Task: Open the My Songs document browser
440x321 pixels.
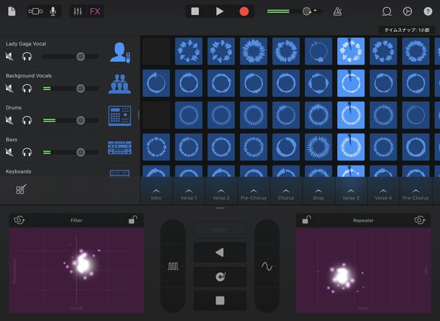Action: pos(12,11)
